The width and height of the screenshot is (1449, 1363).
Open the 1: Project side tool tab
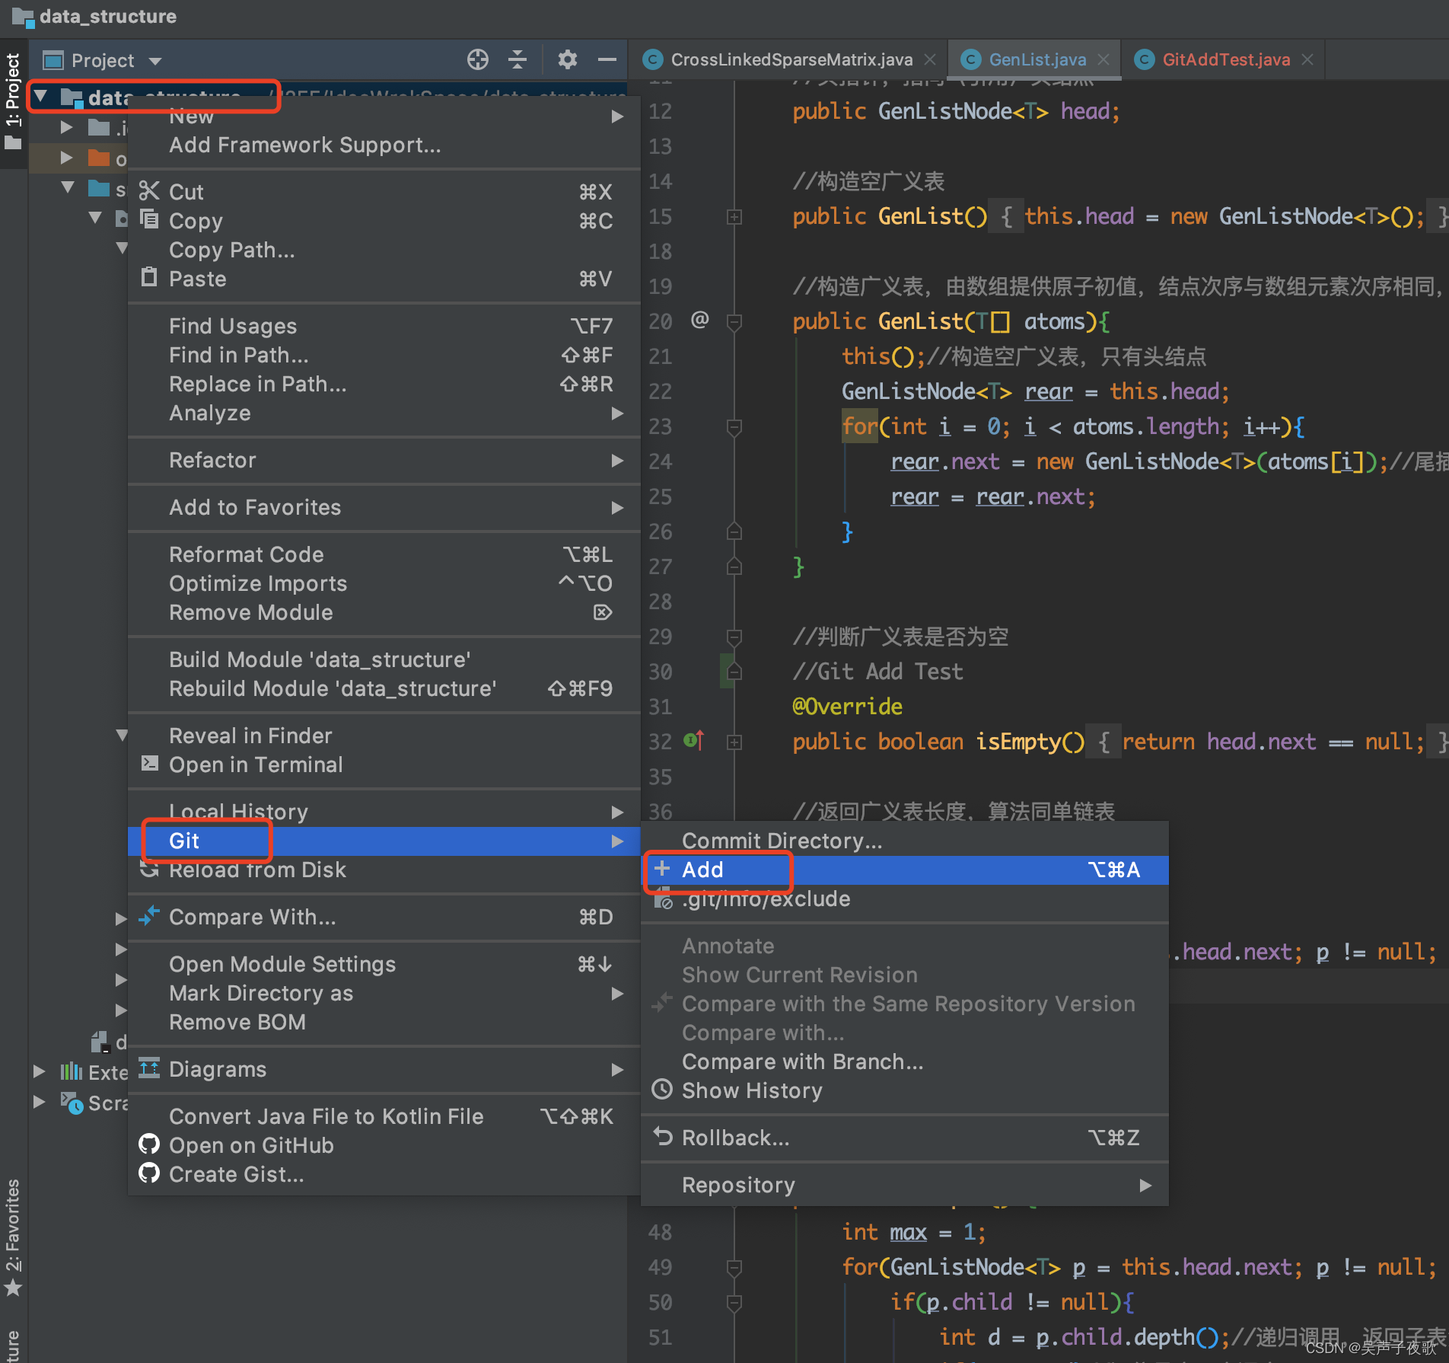[13, 102]
